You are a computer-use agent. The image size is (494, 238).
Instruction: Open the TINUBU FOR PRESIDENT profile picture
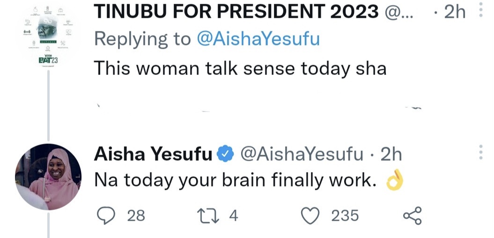point(49,37)
